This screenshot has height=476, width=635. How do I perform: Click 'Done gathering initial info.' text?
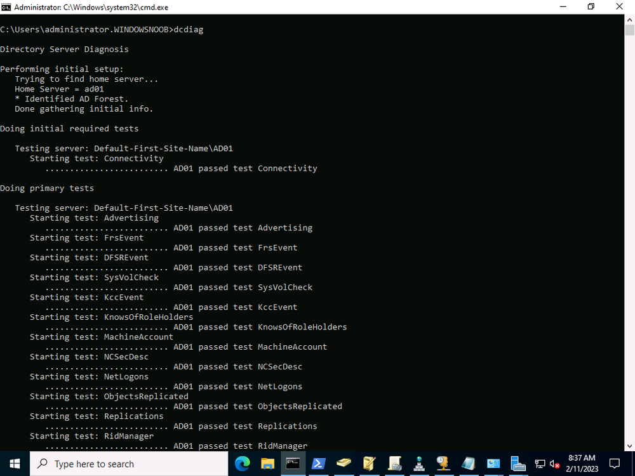(x=84, y=109)
